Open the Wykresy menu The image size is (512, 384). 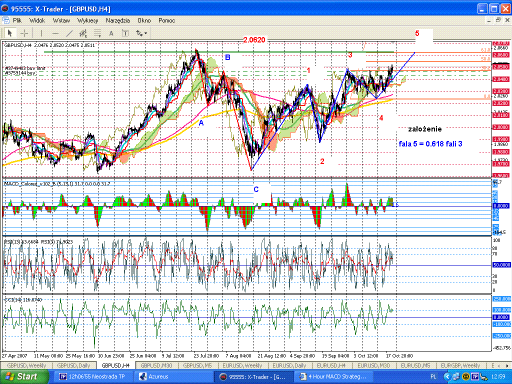coord(88,20)
